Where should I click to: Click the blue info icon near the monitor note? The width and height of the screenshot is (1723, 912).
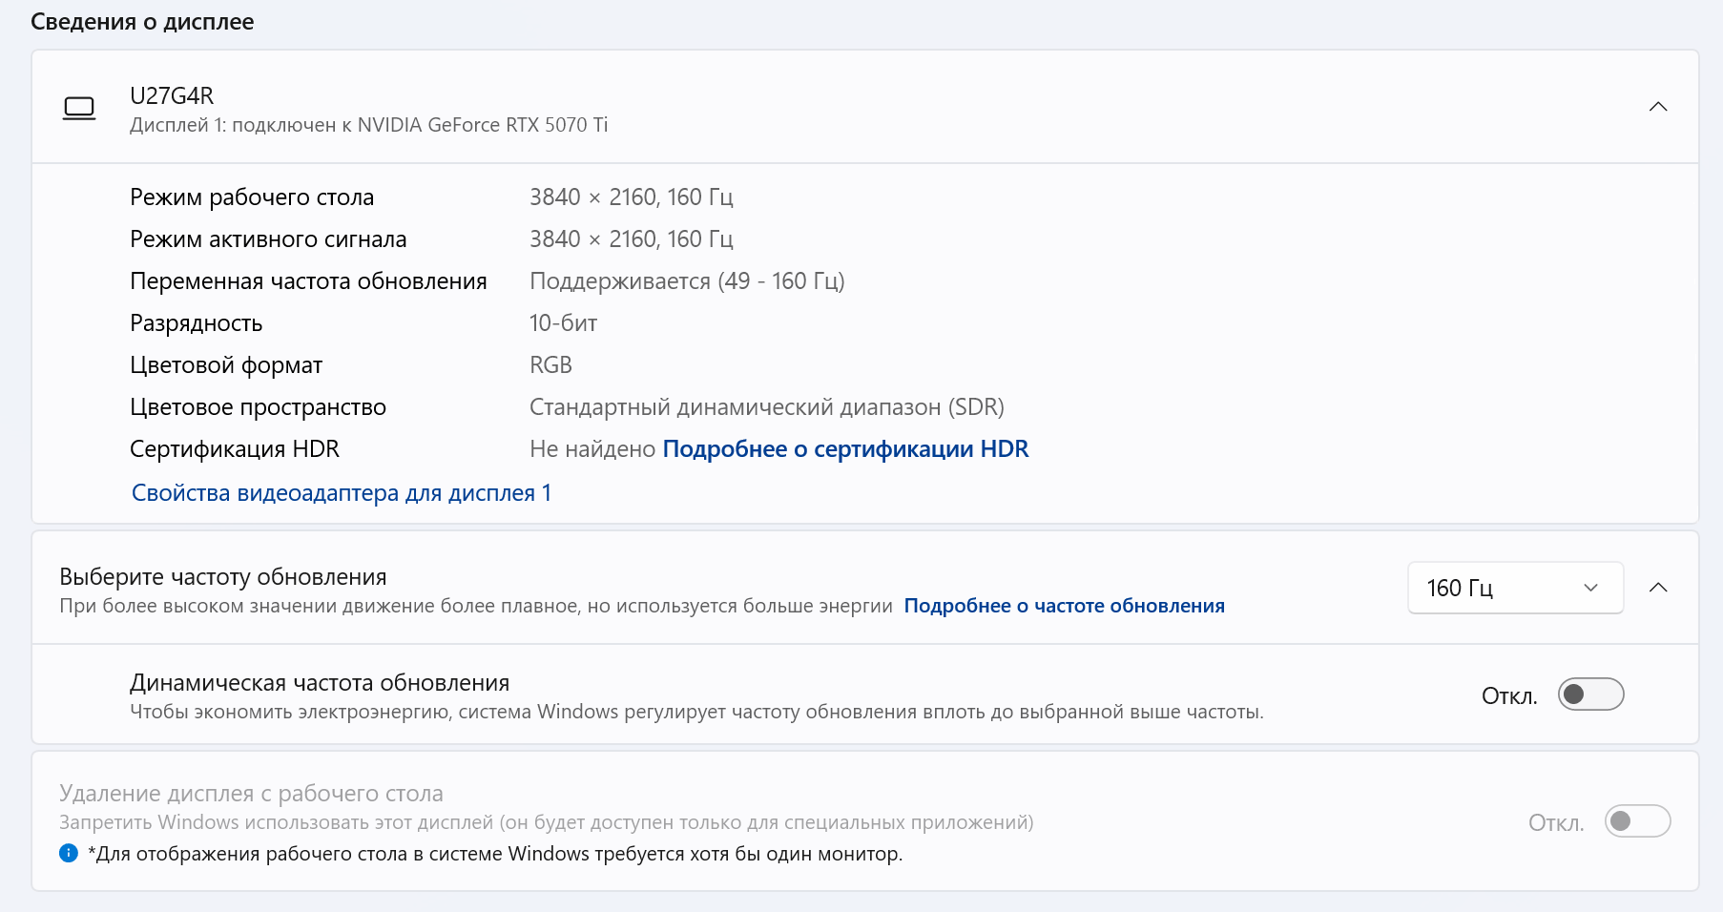click(x=69, y=853)
